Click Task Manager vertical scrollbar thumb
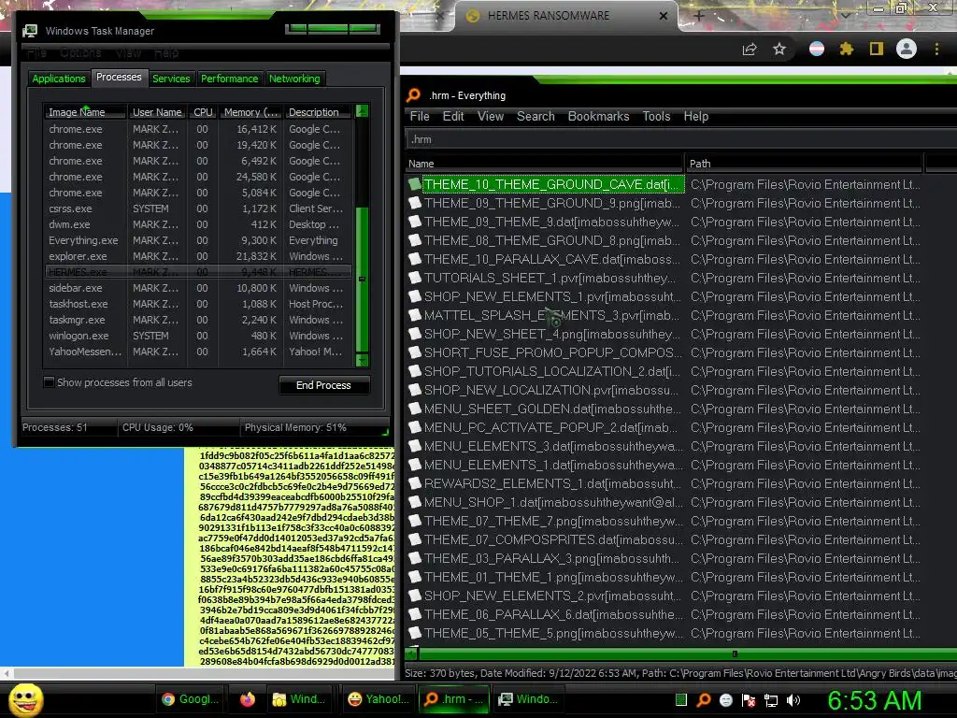 (x=362, y=279)
